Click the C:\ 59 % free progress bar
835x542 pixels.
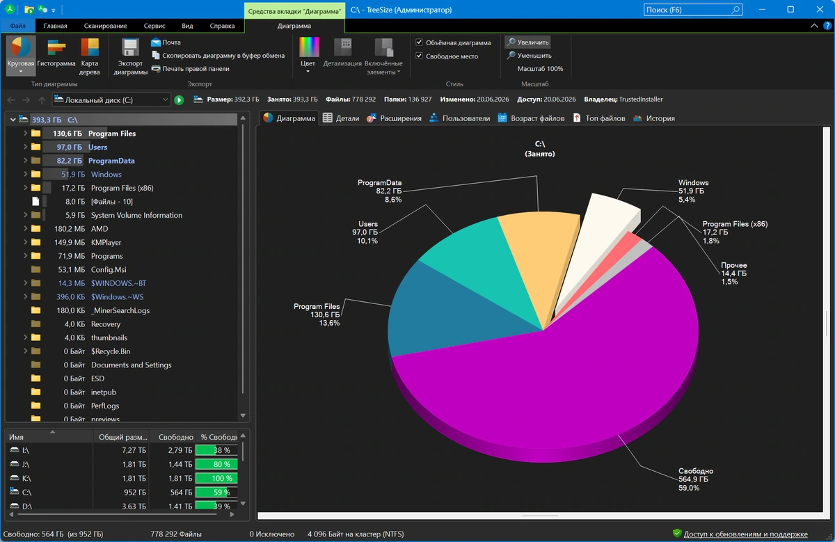pos(216,492)
